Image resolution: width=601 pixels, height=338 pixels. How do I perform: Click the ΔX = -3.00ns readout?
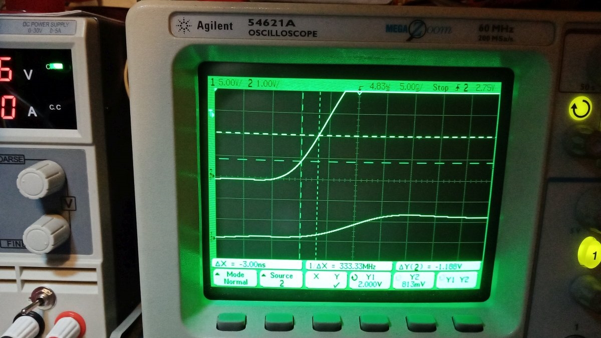(x=258, y=264)
